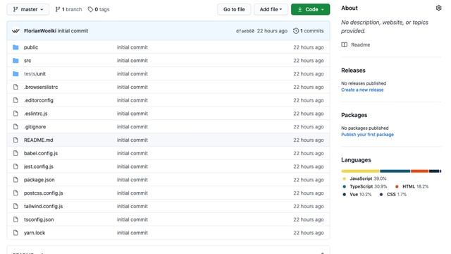Open the tailwind.config.js file
This screenshot has height=254, width=451.
(43, 206)
